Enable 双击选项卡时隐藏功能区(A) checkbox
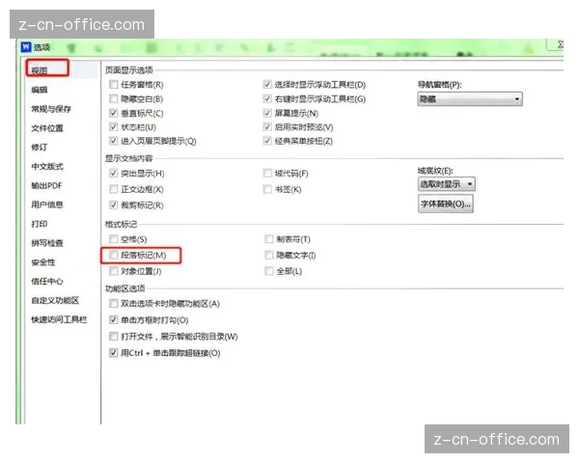Image resolution: width=579 pixels, height=463 pixels. point(113,304)
